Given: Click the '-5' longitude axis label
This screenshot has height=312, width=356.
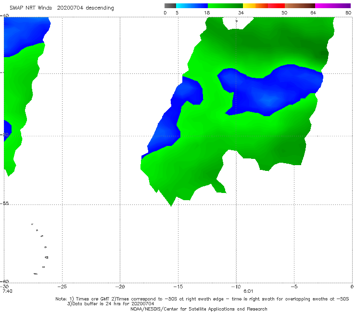Looking at the screenshot, I should click(x=294, y=287).
